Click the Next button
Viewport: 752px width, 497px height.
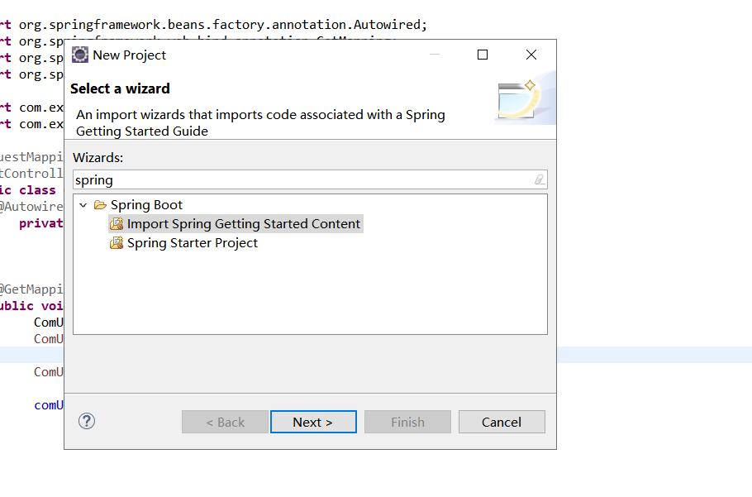[313, 421]
